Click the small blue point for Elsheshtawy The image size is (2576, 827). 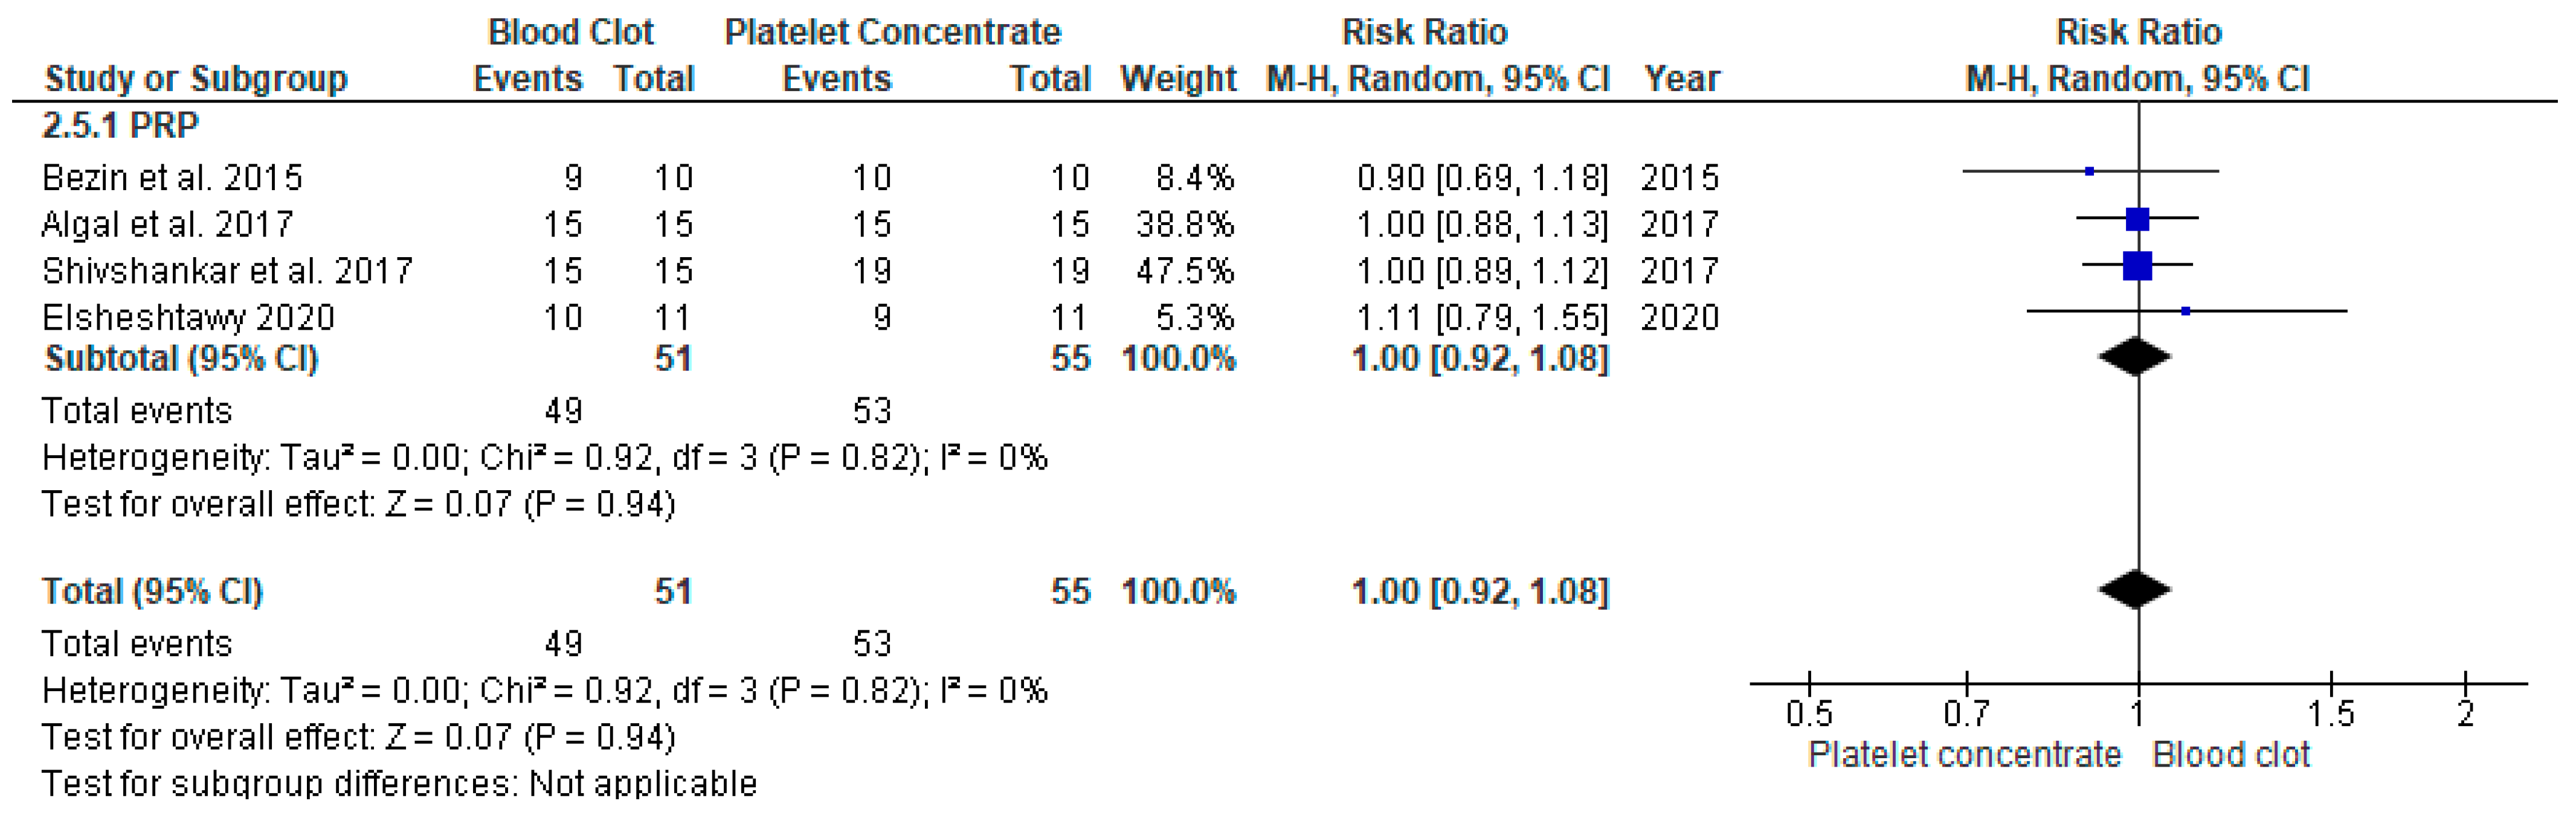click(2185, 311)
